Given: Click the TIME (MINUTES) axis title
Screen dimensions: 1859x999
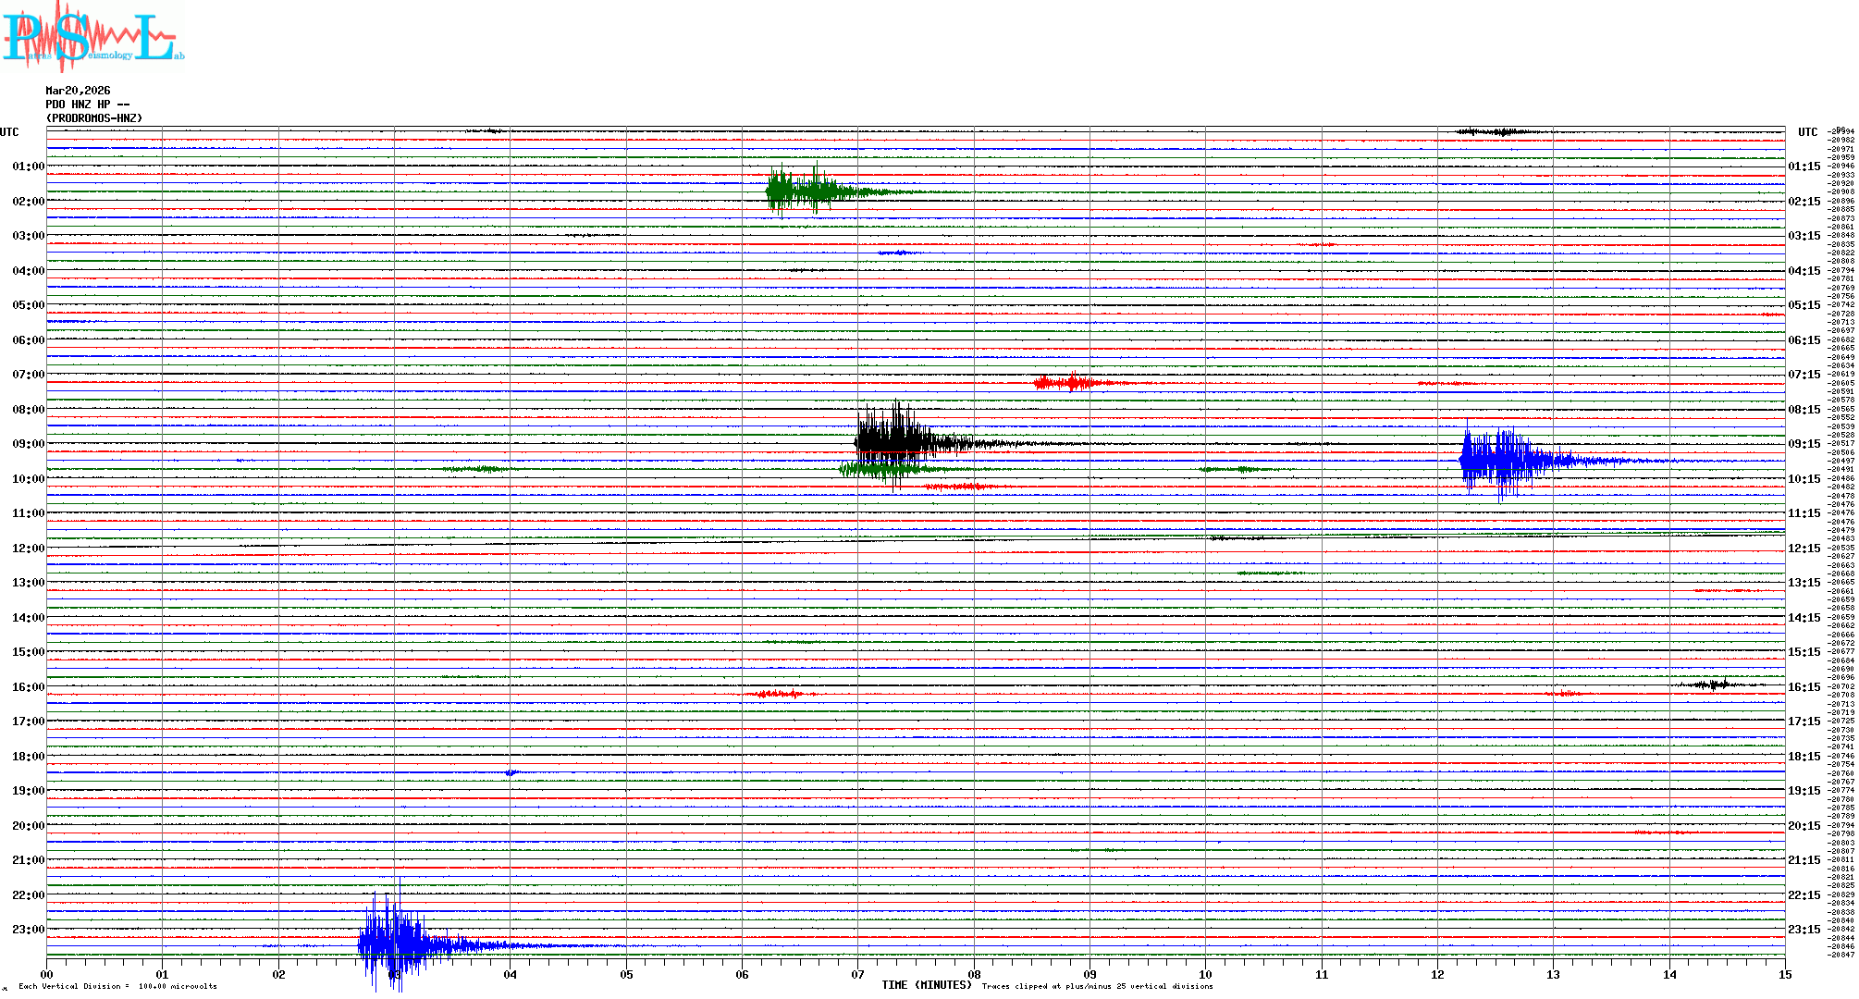Looking at the screenshot, I should (x=926, y=985).
